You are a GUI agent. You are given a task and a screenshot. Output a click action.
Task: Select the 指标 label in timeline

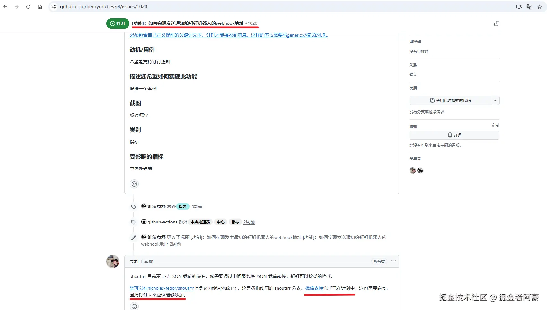point(235,222)
